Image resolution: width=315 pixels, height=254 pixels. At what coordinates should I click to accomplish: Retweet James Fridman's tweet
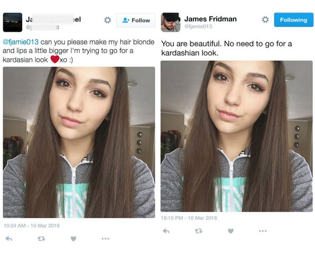pos(198,231)
